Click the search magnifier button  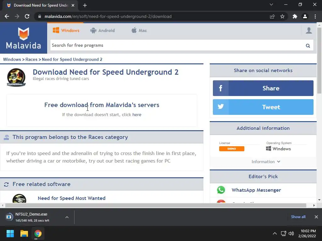pos(308,46)
